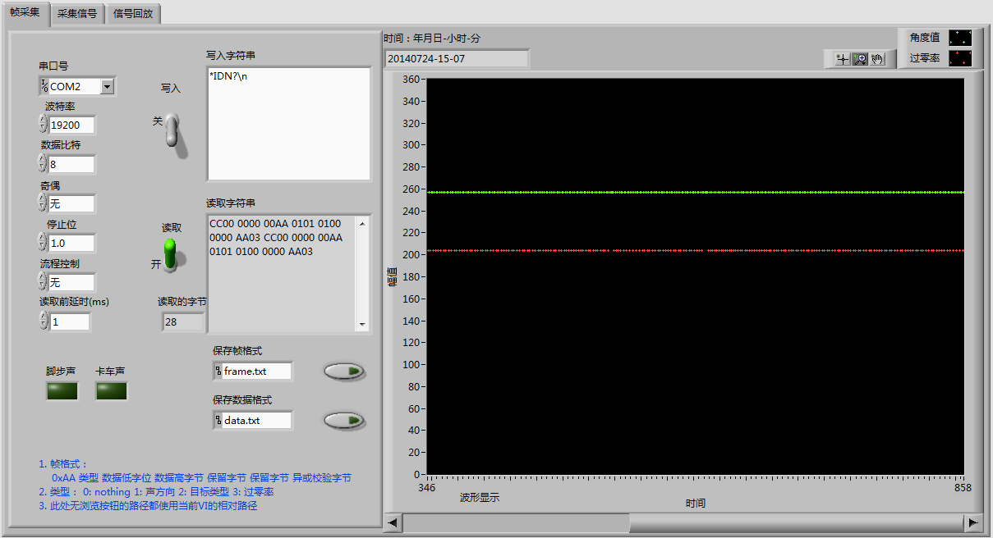Toggle the 保存数据格式 save button
Screen dimensions: 993x538
[x=344, y=421]
